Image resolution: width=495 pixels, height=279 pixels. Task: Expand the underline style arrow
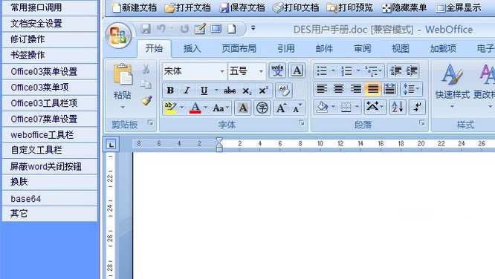pyautogui.click(x=216, y=91)
